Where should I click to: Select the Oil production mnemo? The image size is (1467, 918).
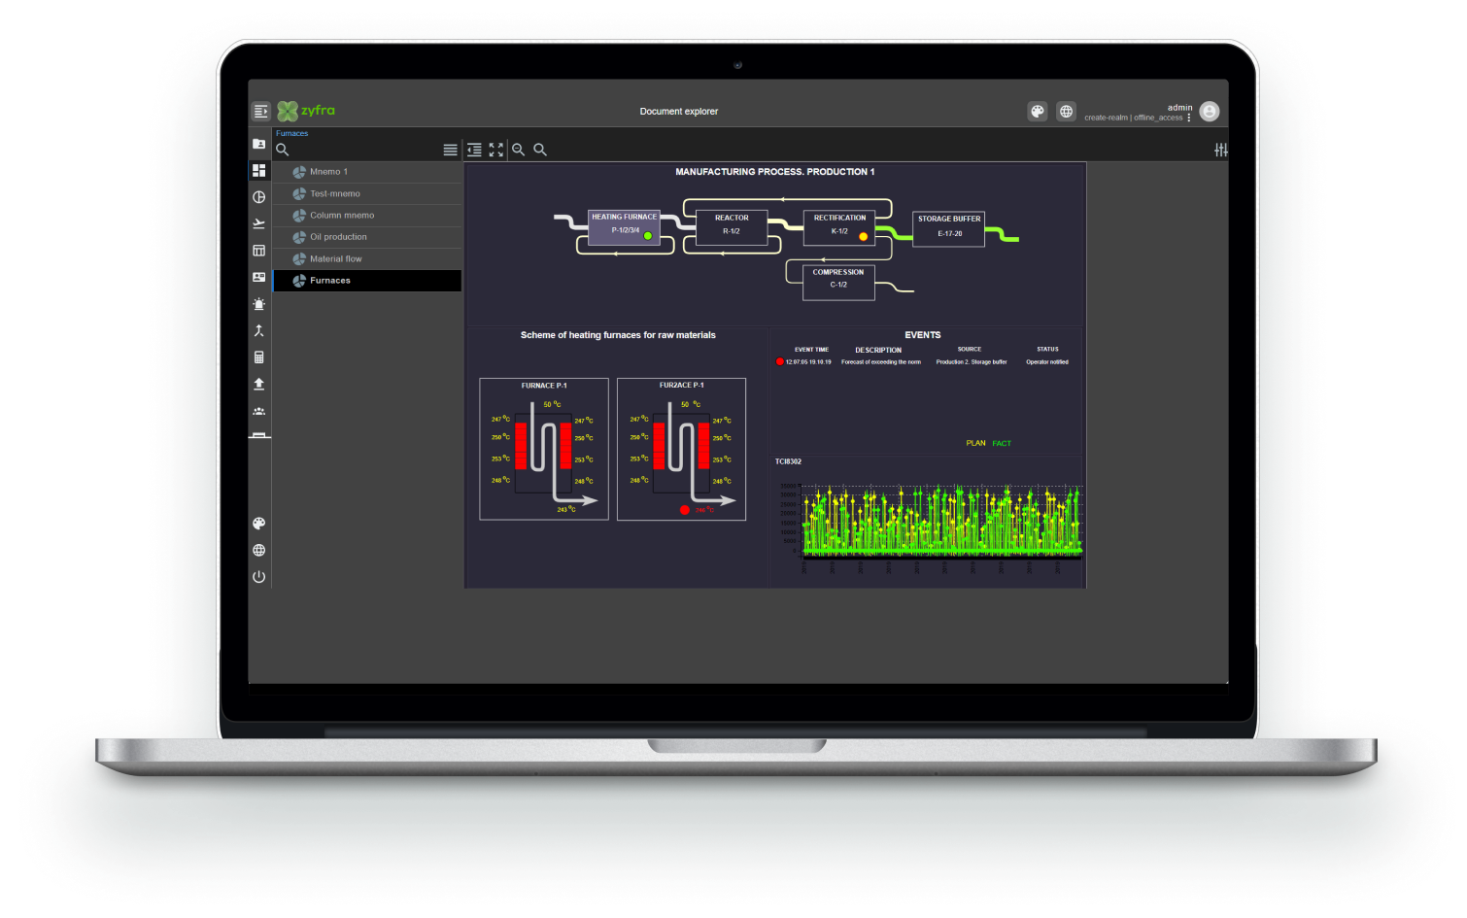[x=338, y=237]
